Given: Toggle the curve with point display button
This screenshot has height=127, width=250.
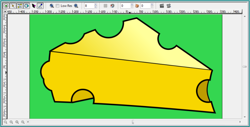Looking at the screenshot, I should 13,6.
